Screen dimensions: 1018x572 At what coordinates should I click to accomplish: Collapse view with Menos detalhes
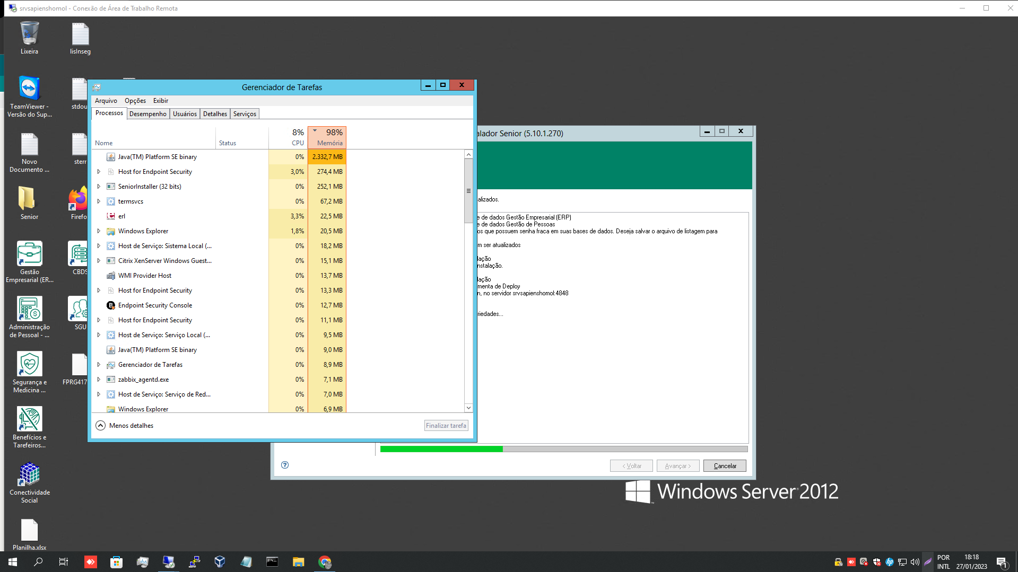pos(125,426)
